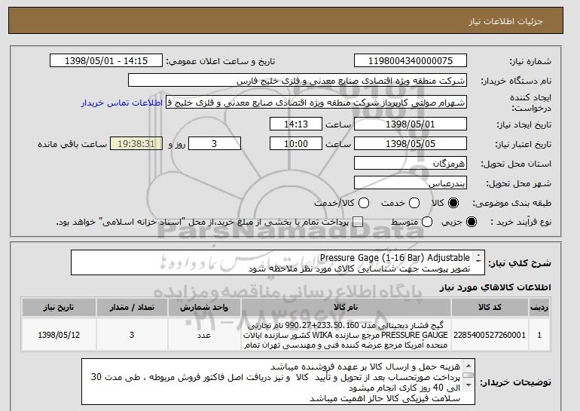Click the remaining days field showing 3
580x411 pixels.
215,144
